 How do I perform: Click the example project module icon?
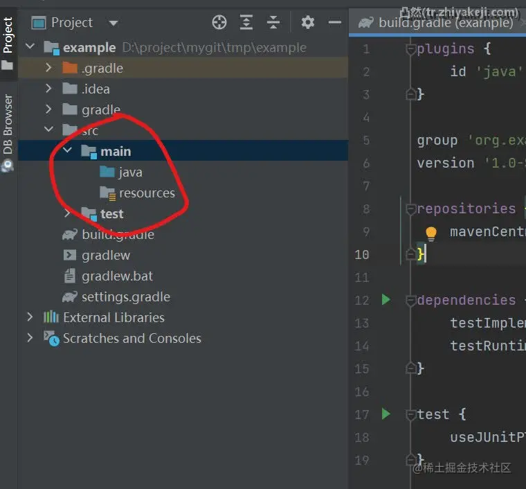[x=51, y=48]
